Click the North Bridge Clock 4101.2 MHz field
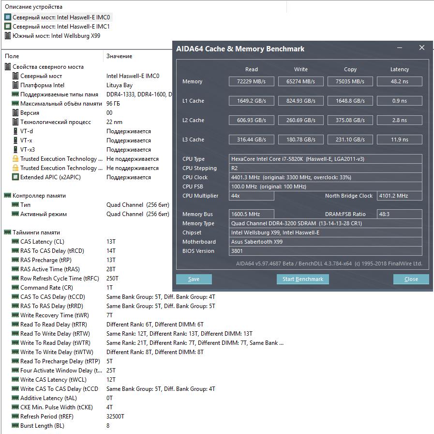The image size is (434, 434). tap(399, 196)
